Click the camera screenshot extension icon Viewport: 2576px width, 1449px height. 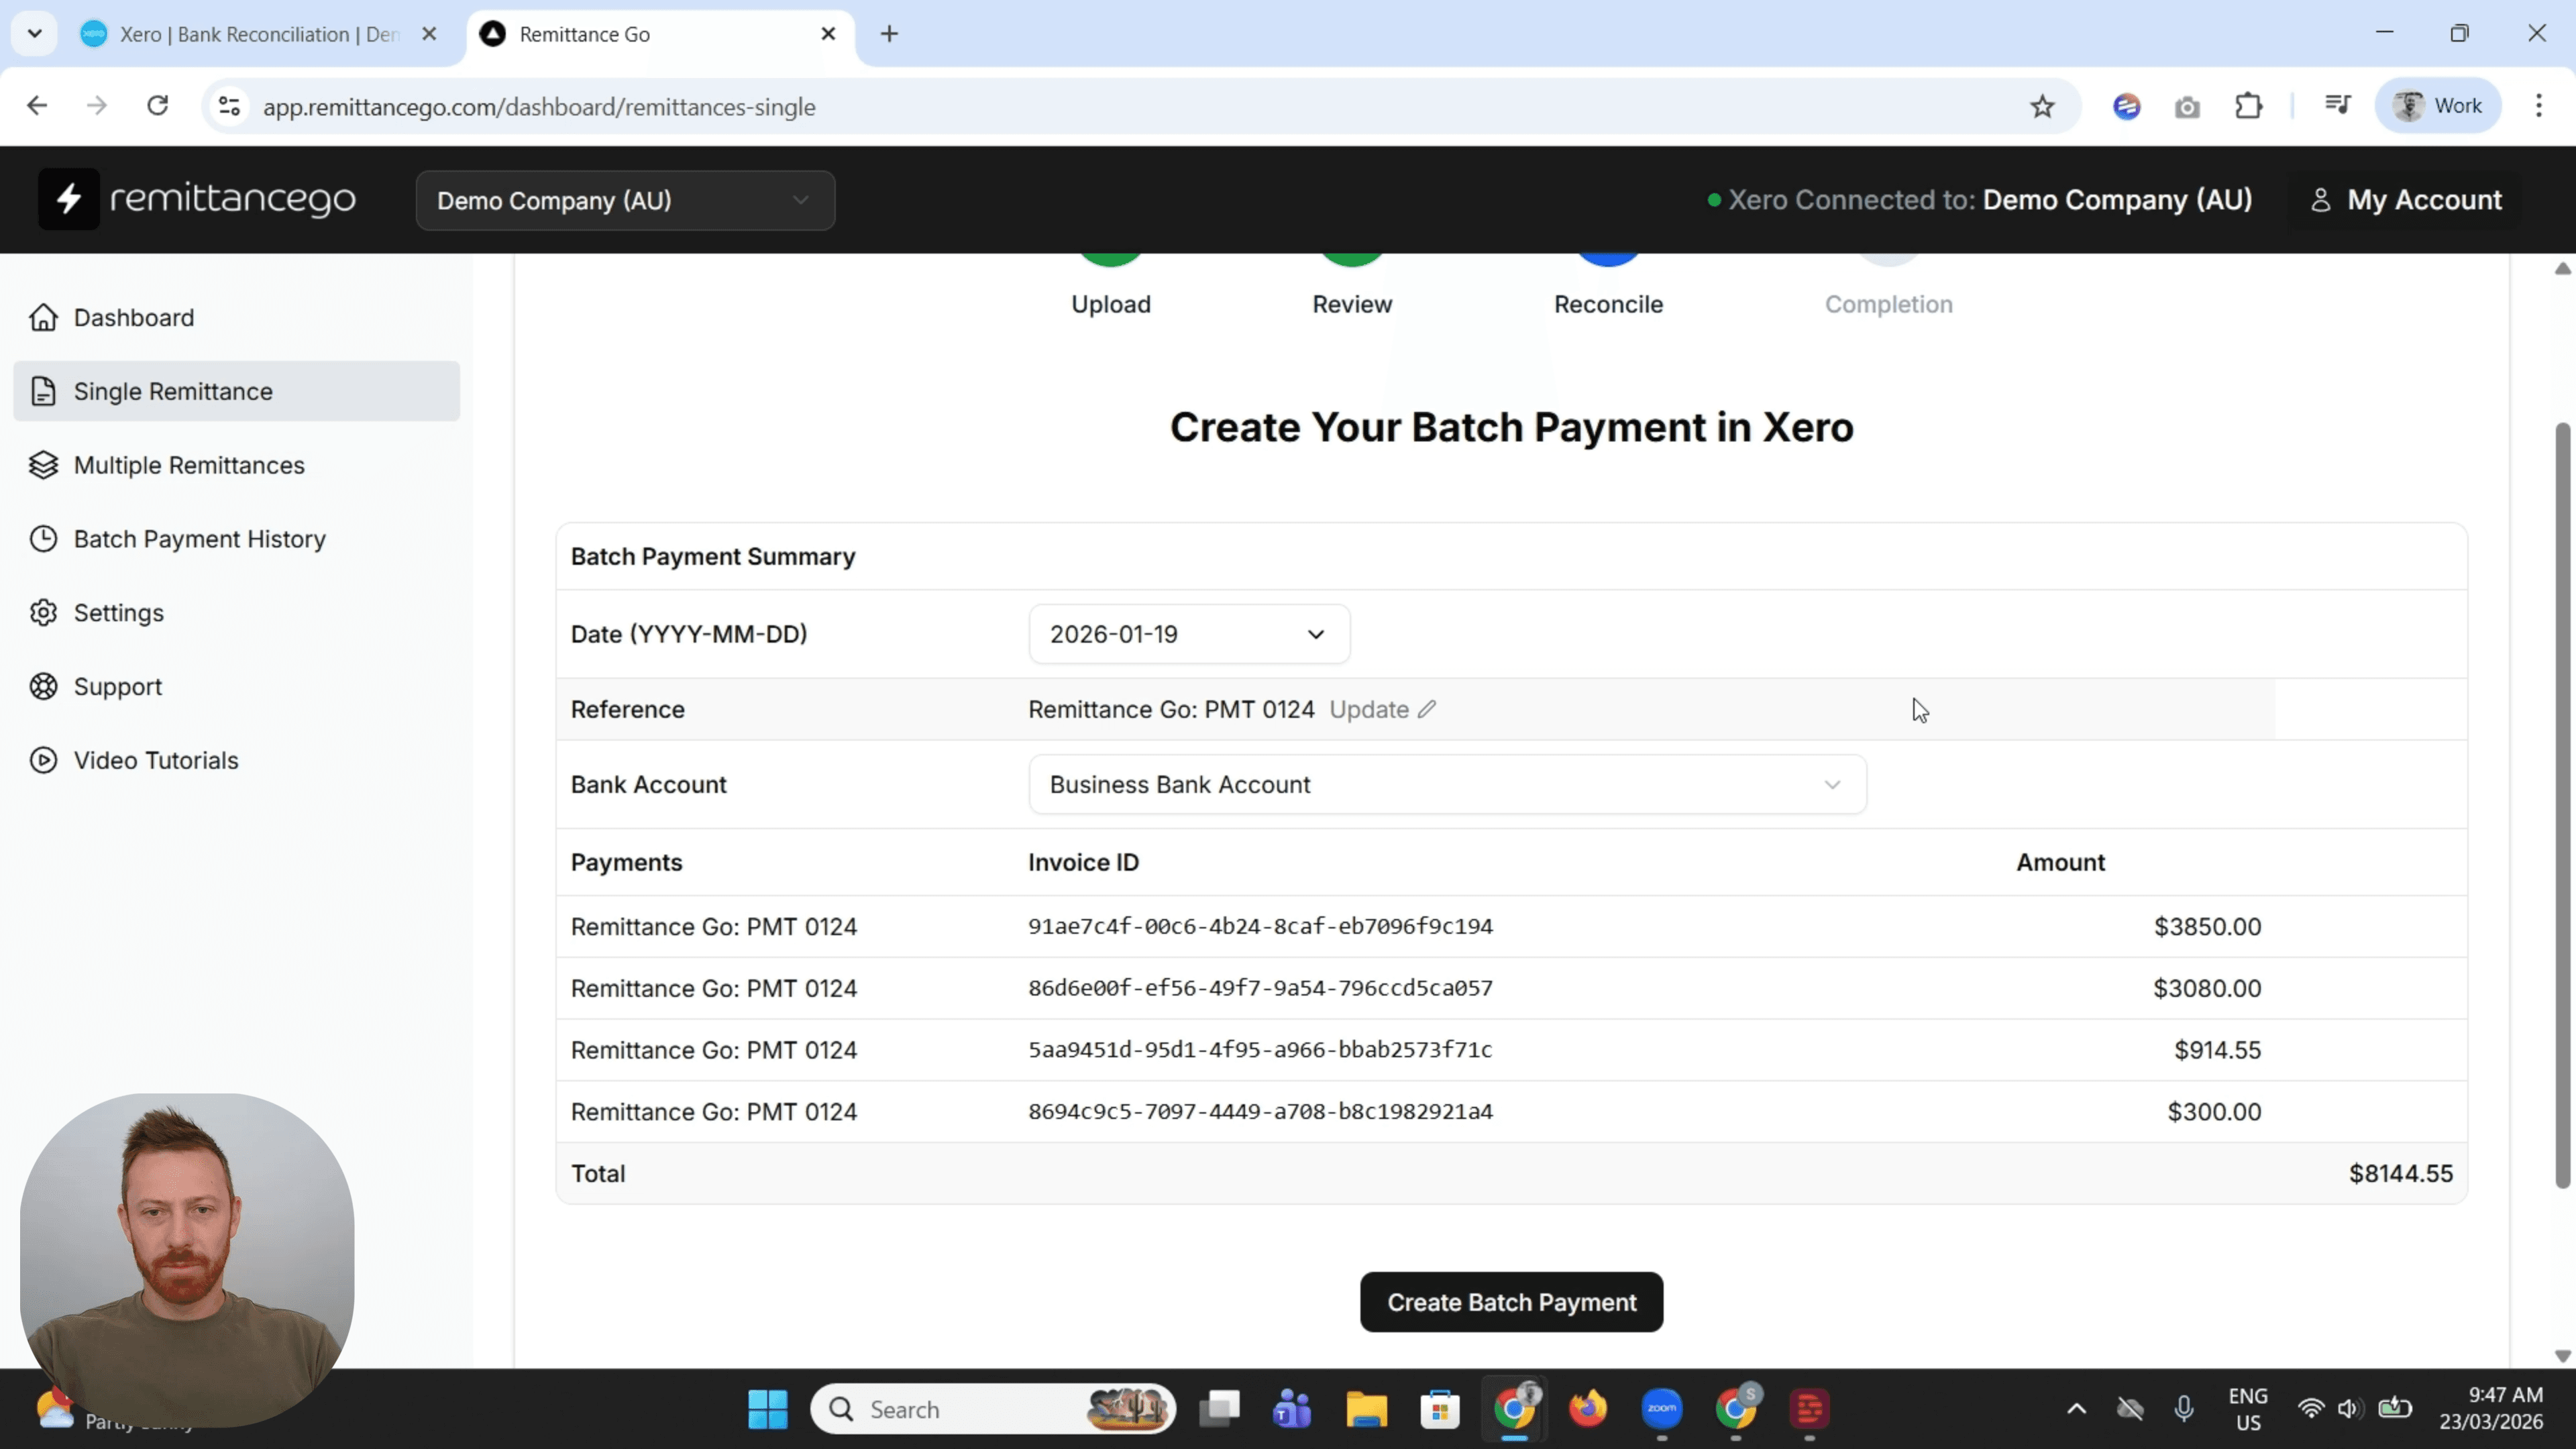[x=2187, y=107]
